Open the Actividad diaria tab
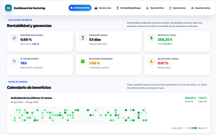Image resolution: width=216 pixels, height=135 pixels. pos(80,8)
